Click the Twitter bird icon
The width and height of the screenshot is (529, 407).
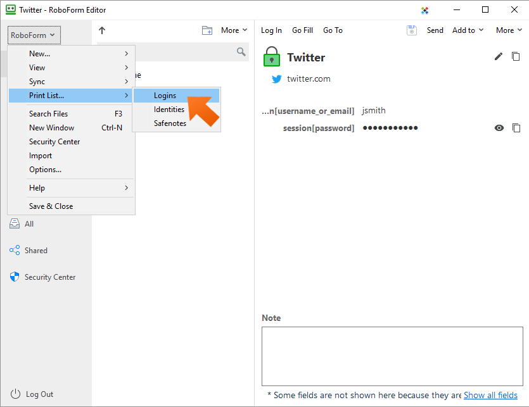(277, 79)
